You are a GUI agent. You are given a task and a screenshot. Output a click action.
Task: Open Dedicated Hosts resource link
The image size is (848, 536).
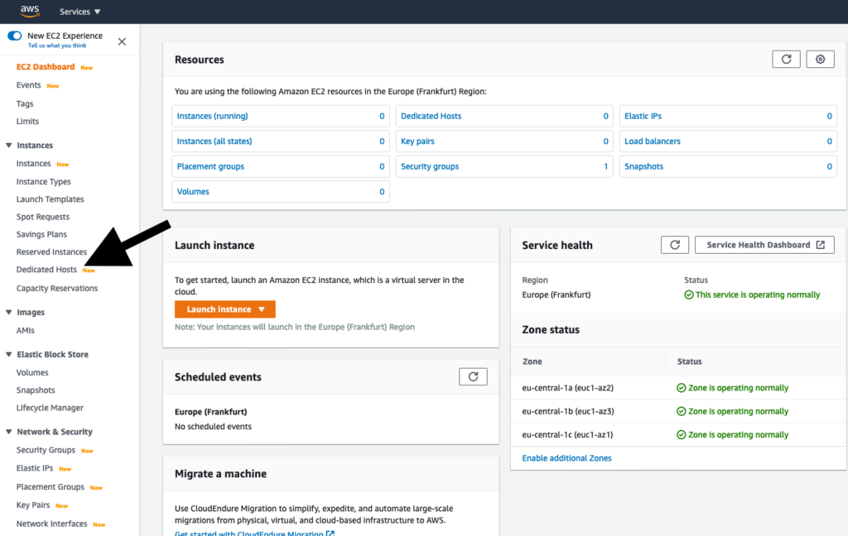click(431, 116)
